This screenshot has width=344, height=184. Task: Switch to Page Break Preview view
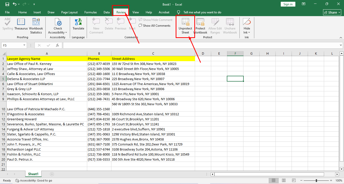(294, 180)
